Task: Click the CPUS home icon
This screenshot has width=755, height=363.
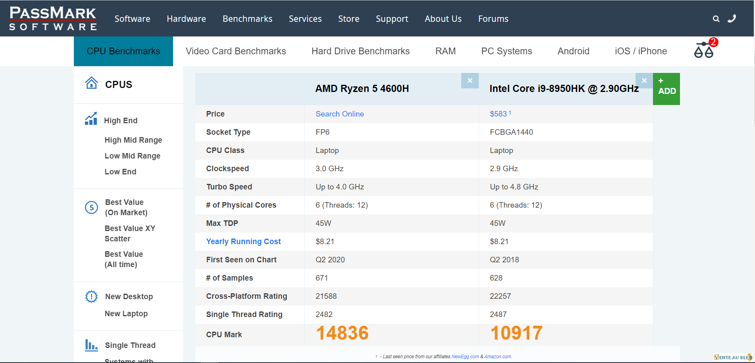Action: coord(91,83)
